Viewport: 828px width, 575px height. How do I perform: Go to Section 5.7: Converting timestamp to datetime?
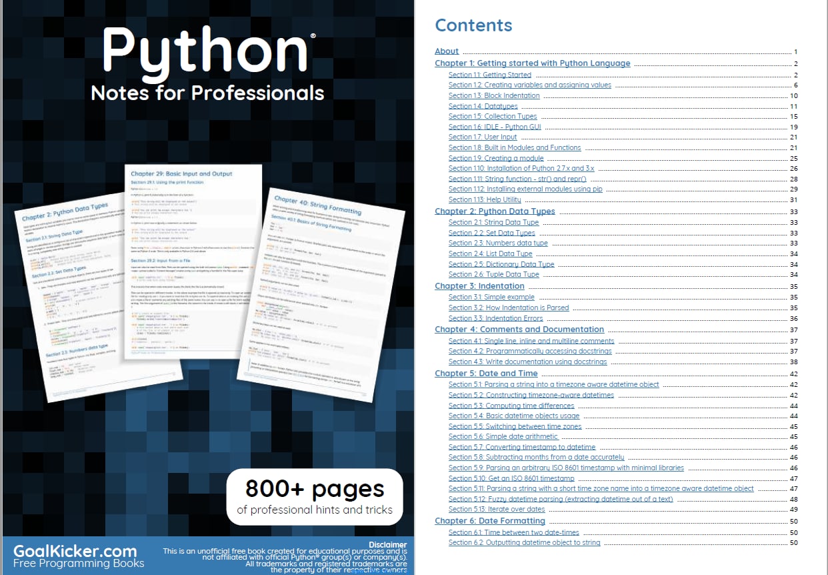[x=522, y=448]
